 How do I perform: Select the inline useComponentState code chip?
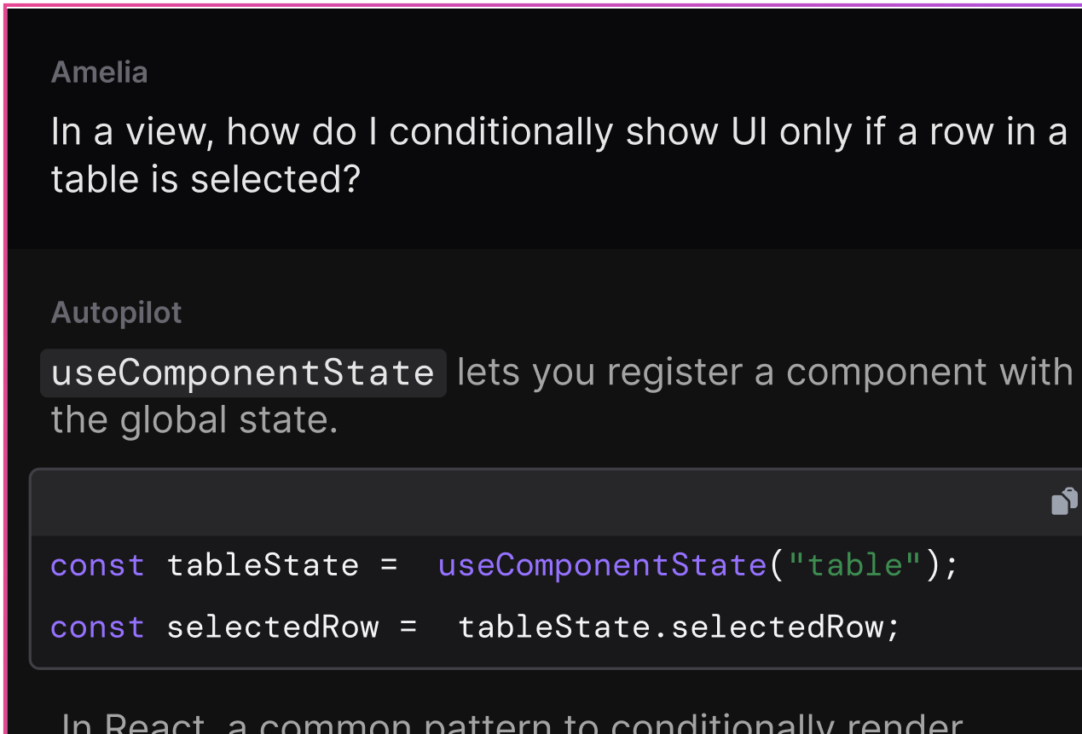pos(243,373)
